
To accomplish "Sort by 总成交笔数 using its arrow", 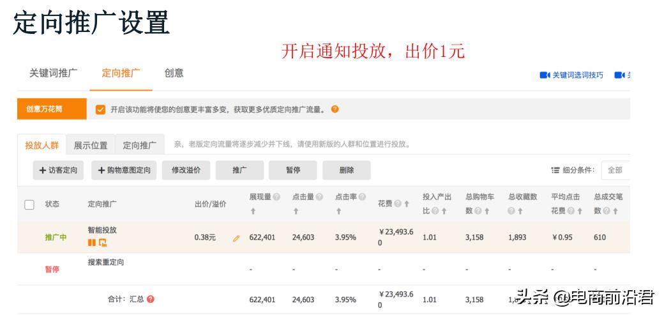I will [x=615, y=211].
